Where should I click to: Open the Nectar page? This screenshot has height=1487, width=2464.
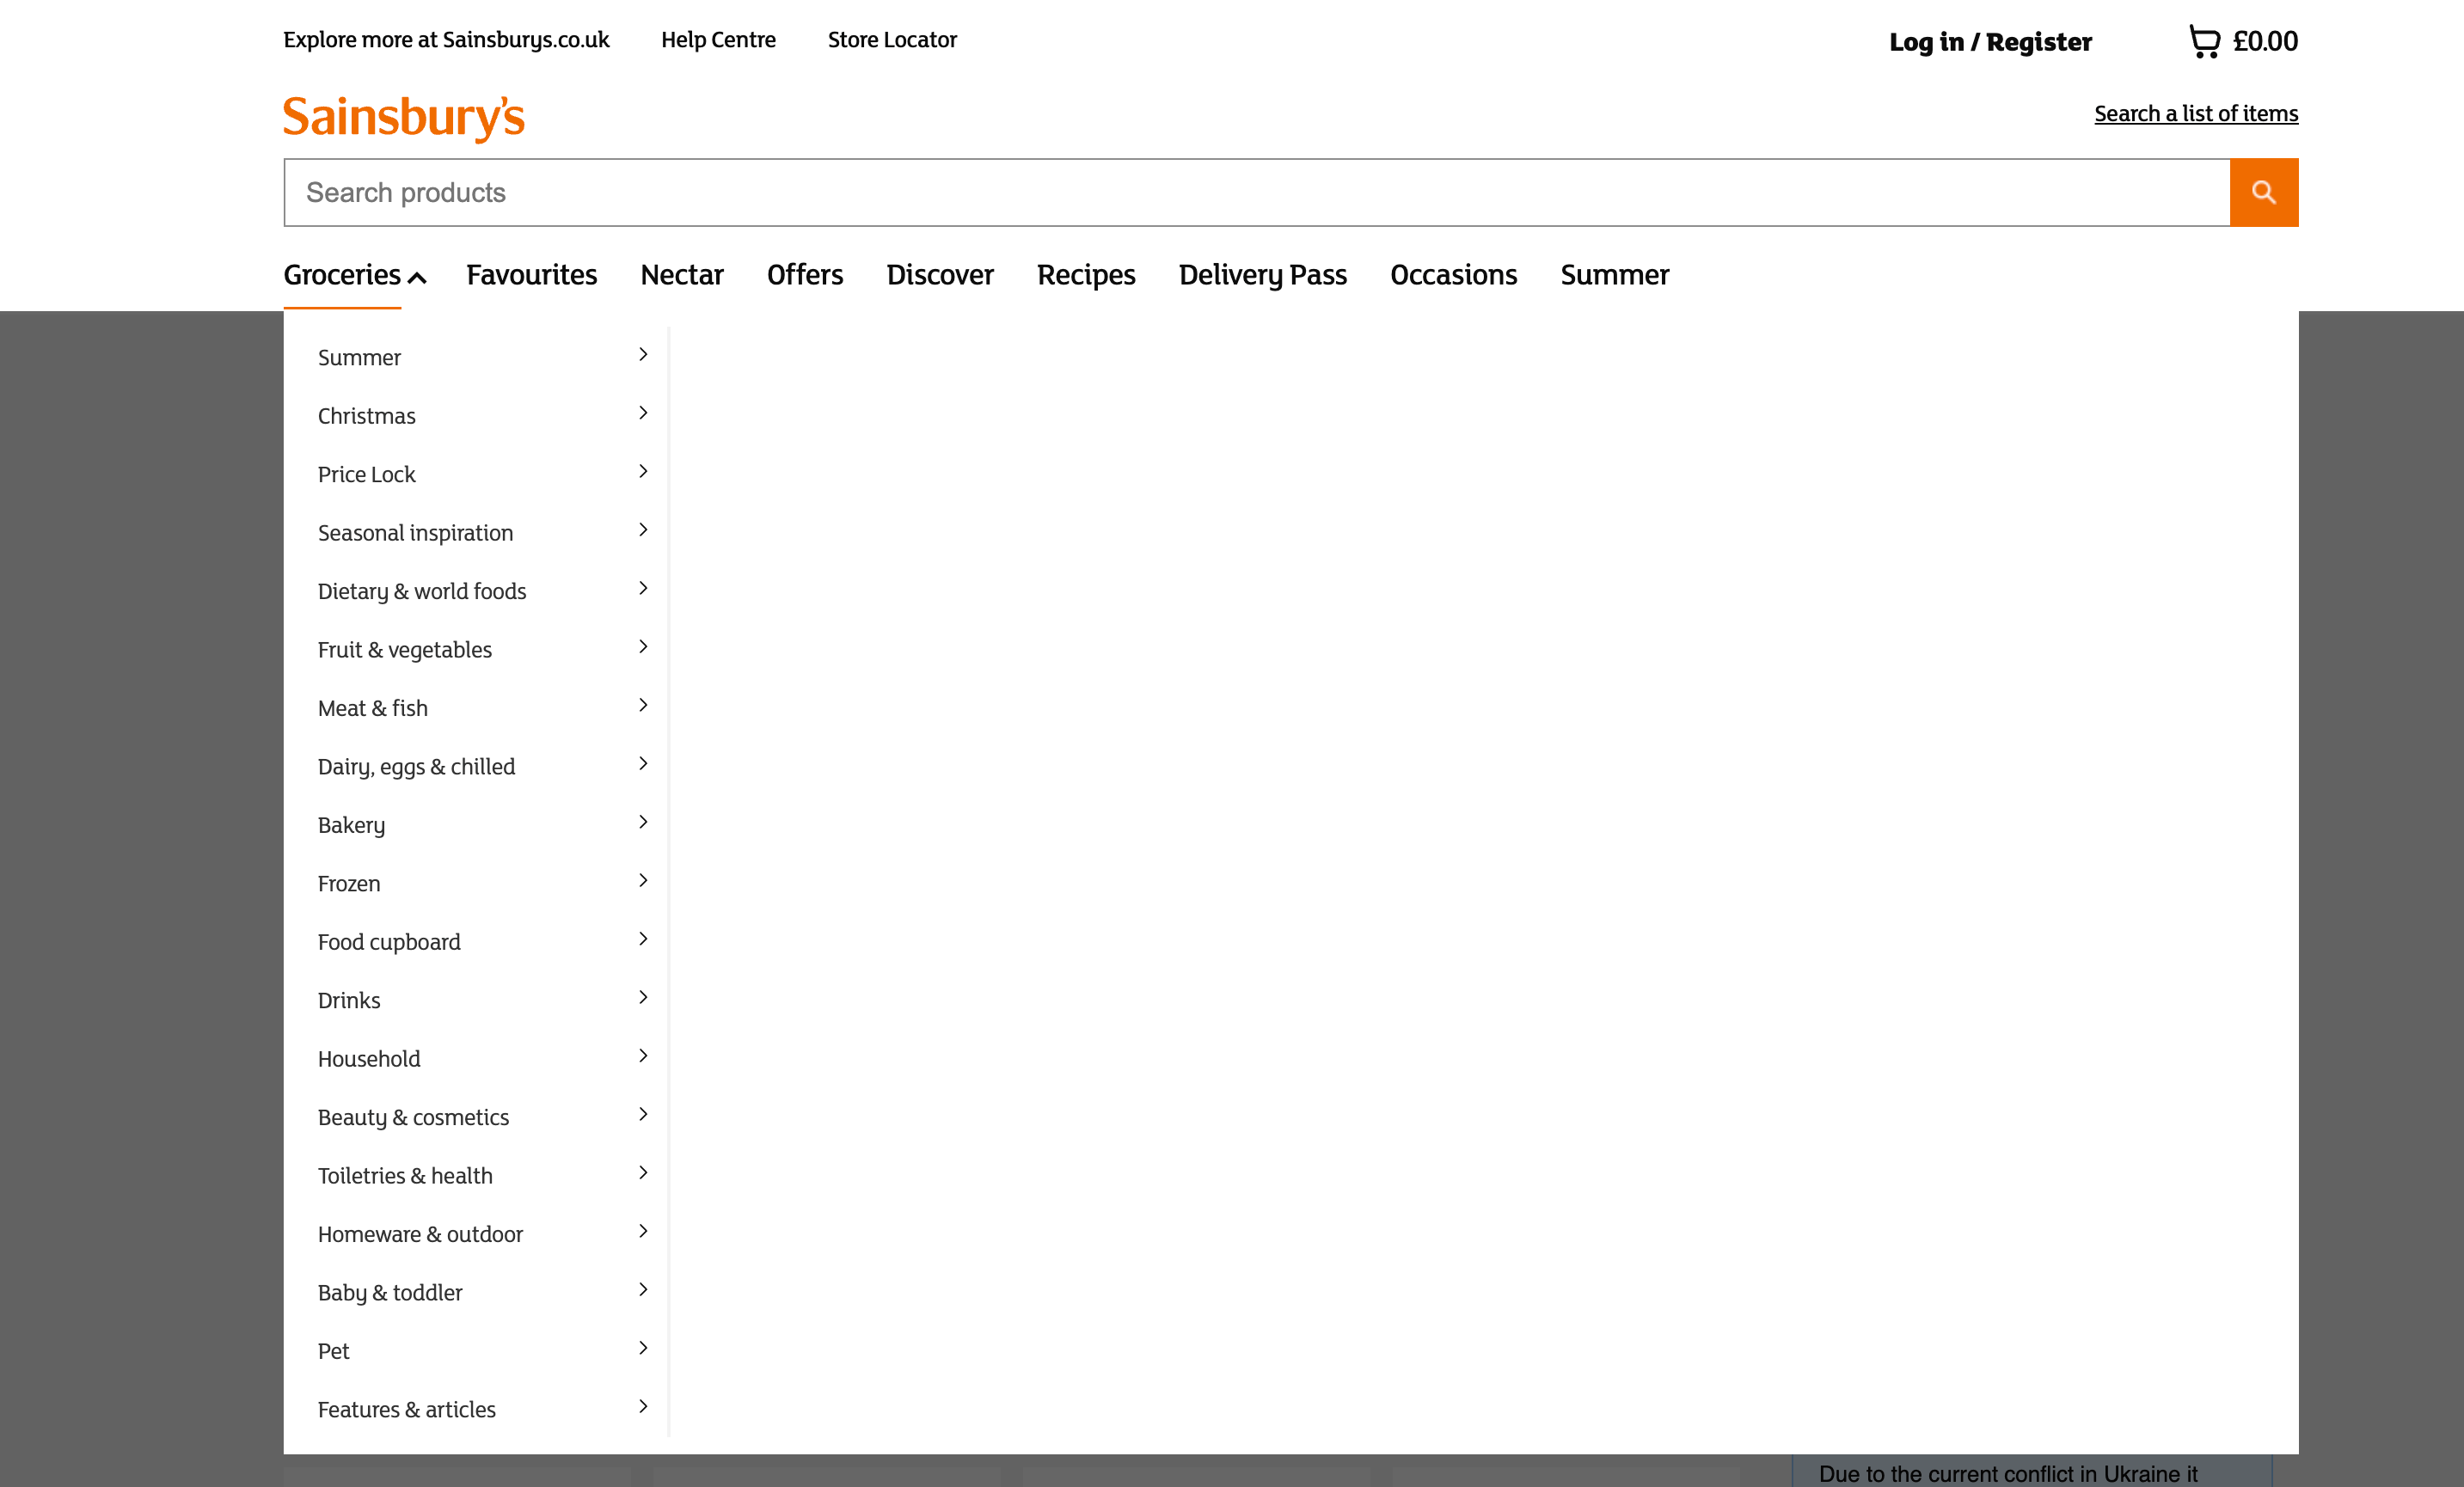tap(681, 274)
